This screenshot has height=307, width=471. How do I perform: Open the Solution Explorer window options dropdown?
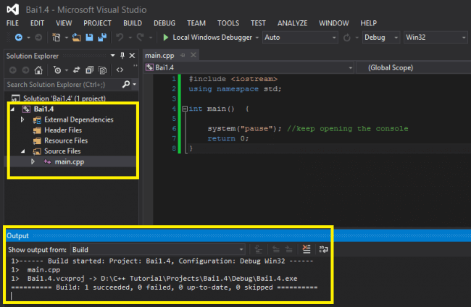(x=112, y=56)
